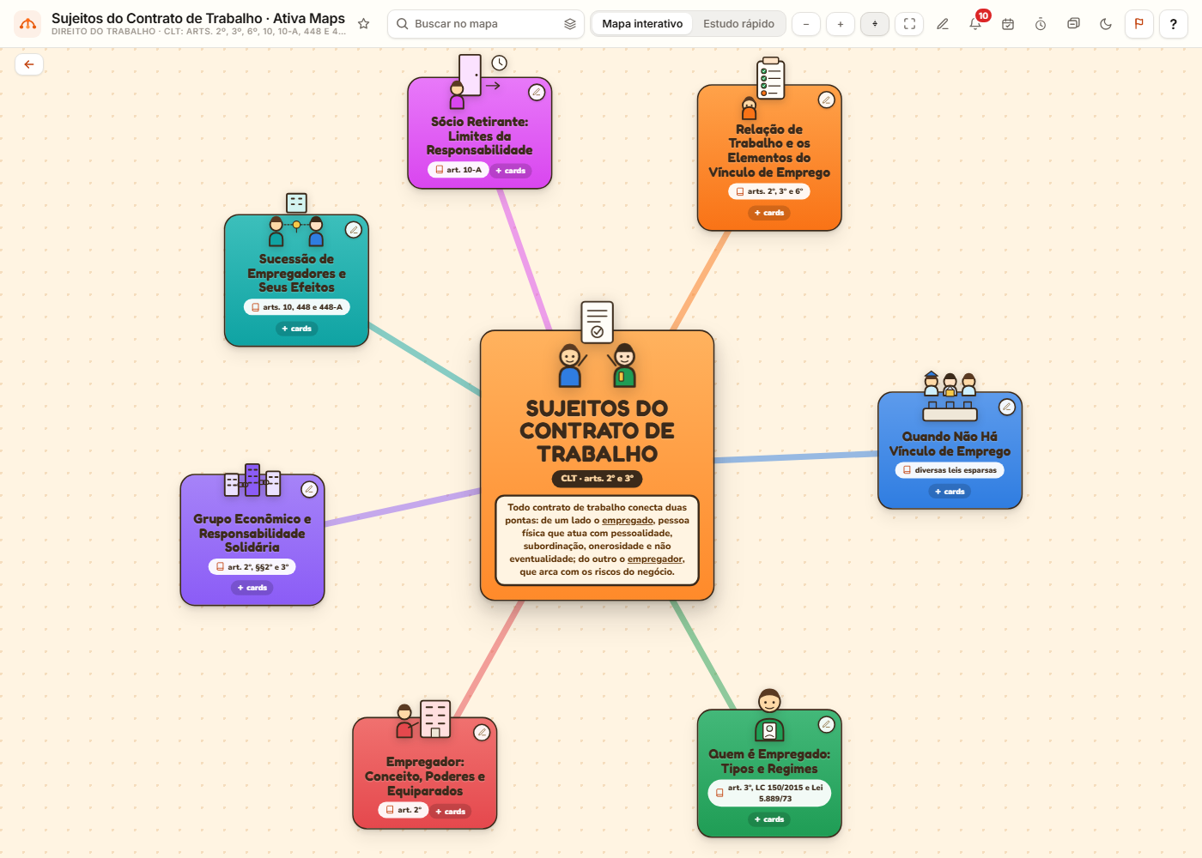This screenshot has height=858, width=1202.
Task: Expand cards on Sucessão de Empregadores node
Action: [296, 329]
